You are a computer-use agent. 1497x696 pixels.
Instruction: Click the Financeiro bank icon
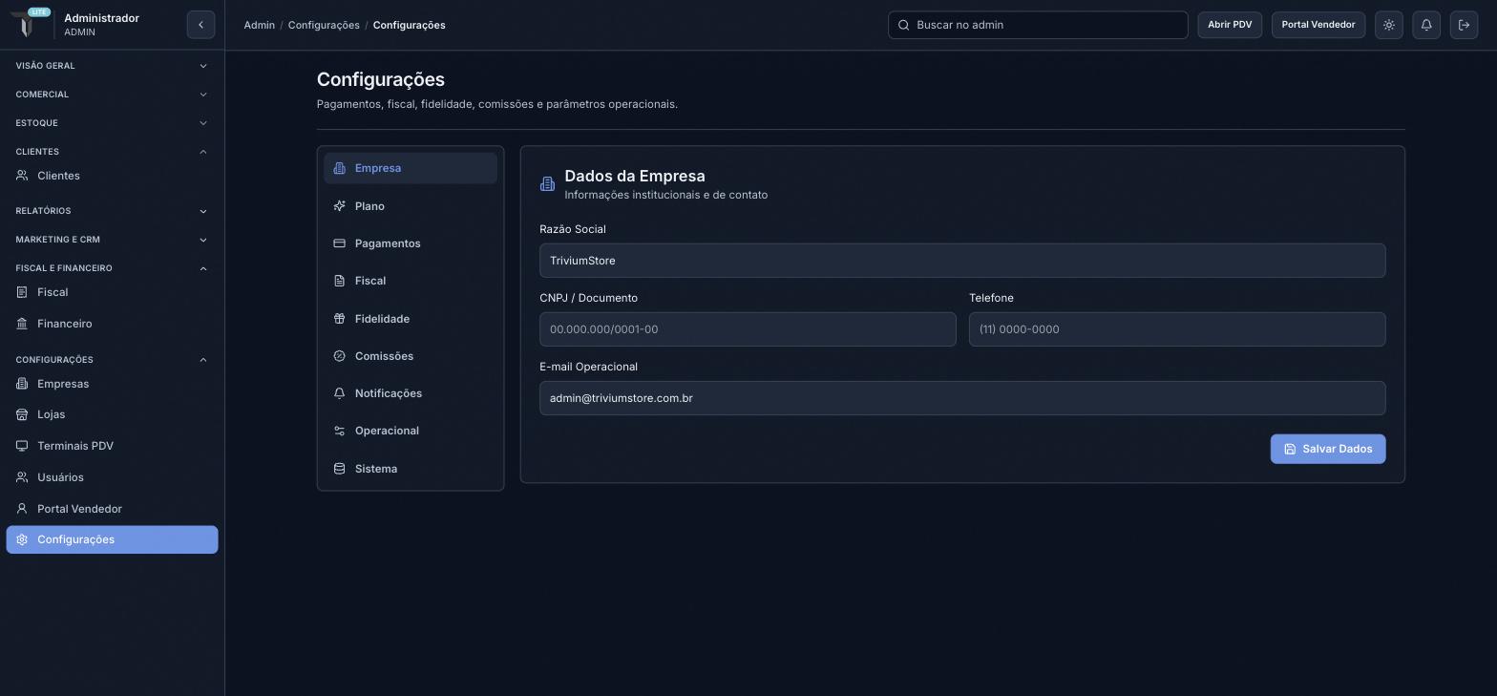click(x=22, y=324)
